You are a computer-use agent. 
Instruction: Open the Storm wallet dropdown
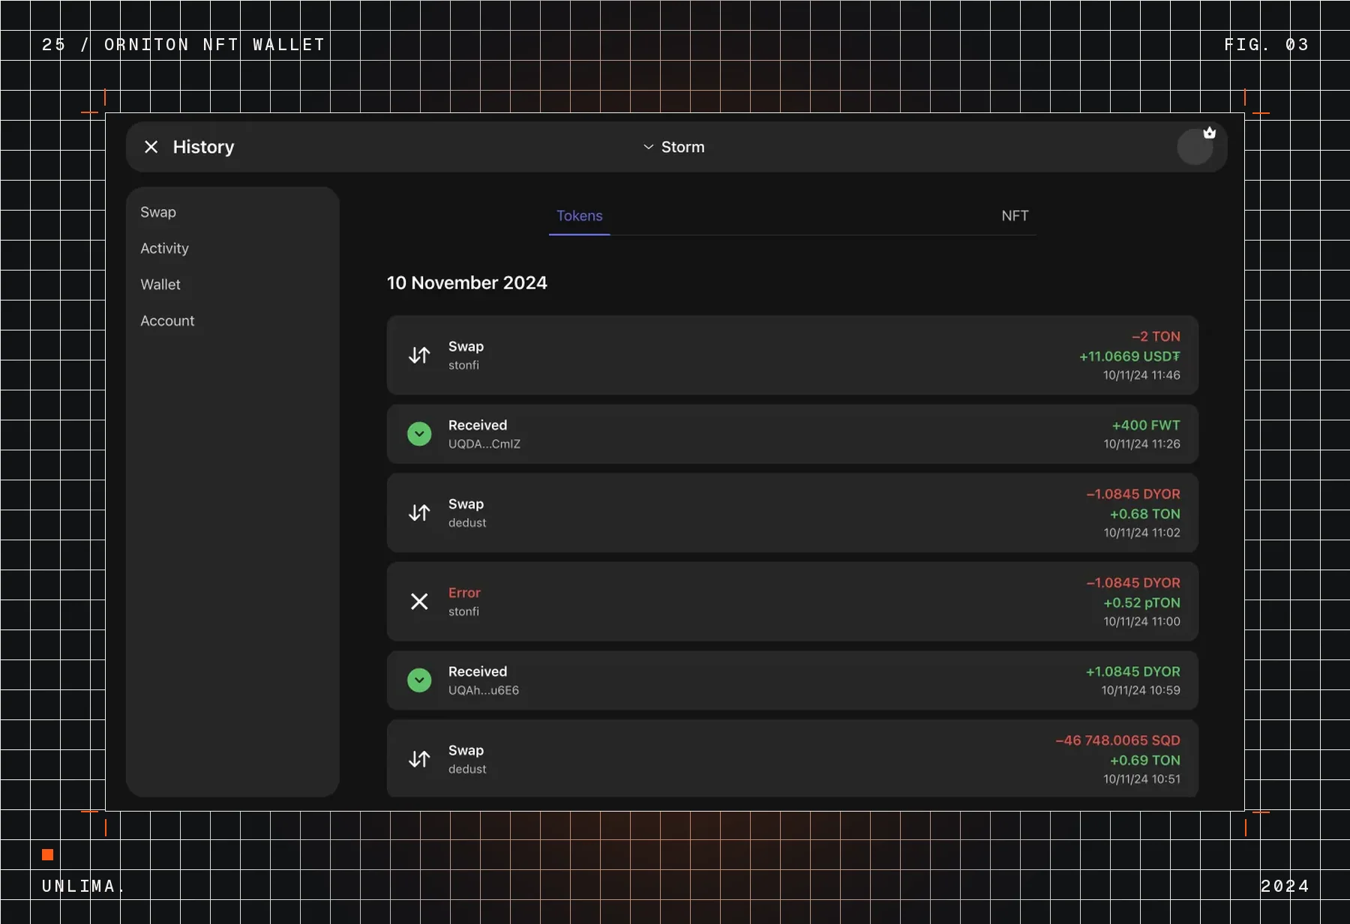(673, 147)
